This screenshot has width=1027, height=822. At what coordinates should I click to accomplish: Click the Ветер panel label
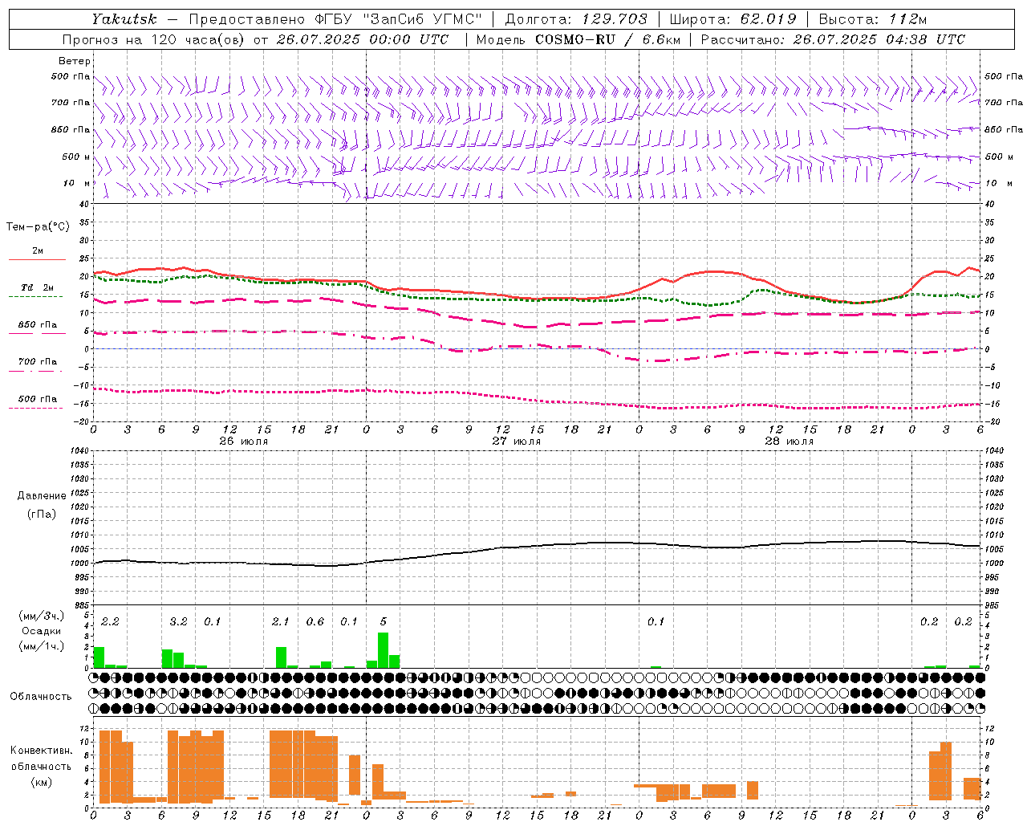click(x=74, y=61)
